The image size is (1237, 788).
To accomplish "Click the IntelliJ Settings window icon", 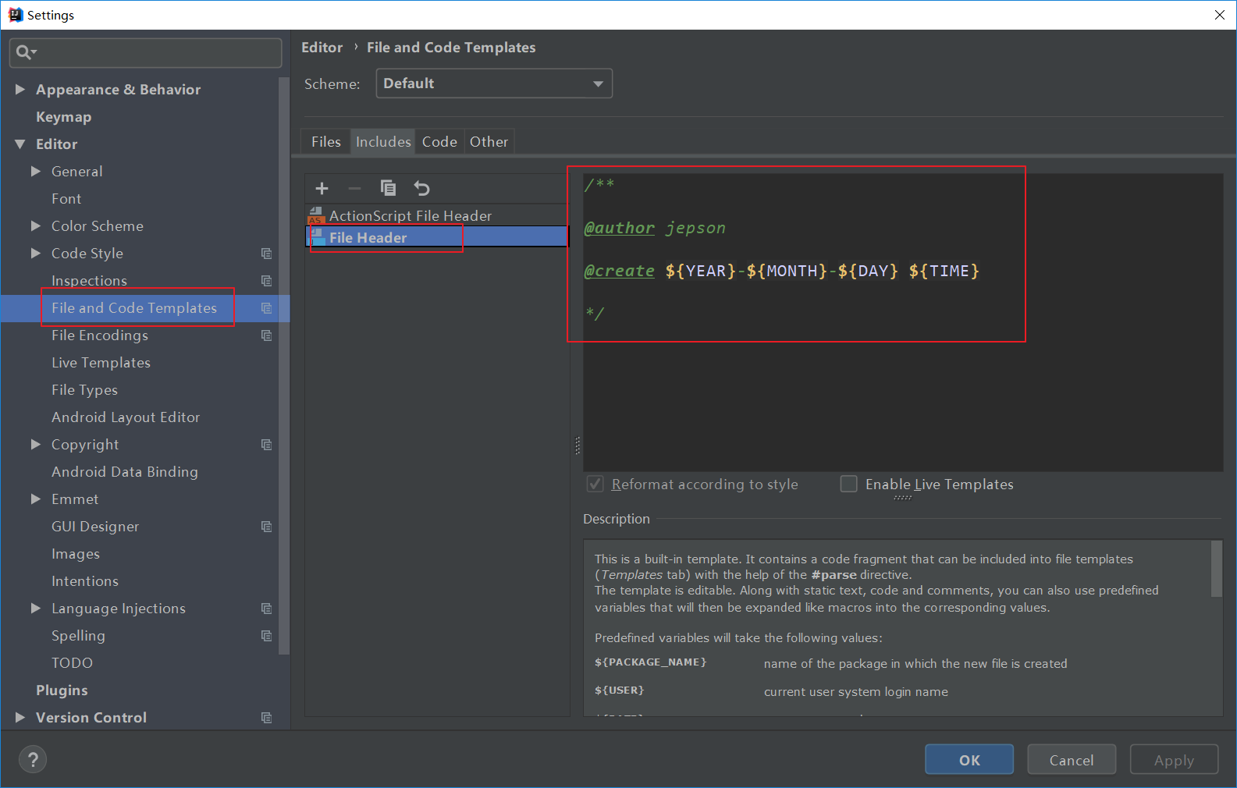I will coord(15,15).
